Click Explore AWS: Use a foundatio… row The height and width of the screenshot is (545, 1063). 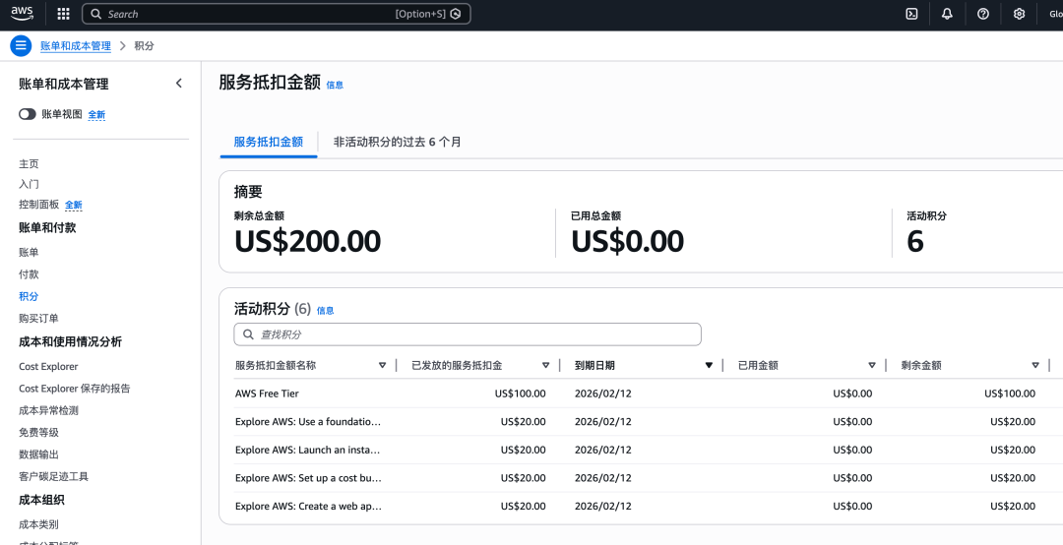(308, 422)
